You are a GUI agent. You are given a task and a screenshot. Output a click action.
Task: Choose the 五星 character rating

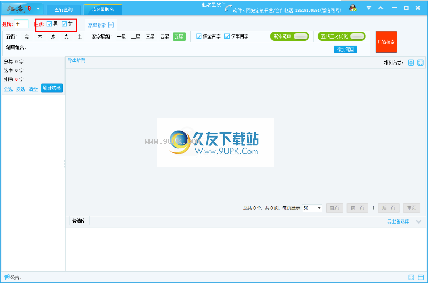coord(179,36)
